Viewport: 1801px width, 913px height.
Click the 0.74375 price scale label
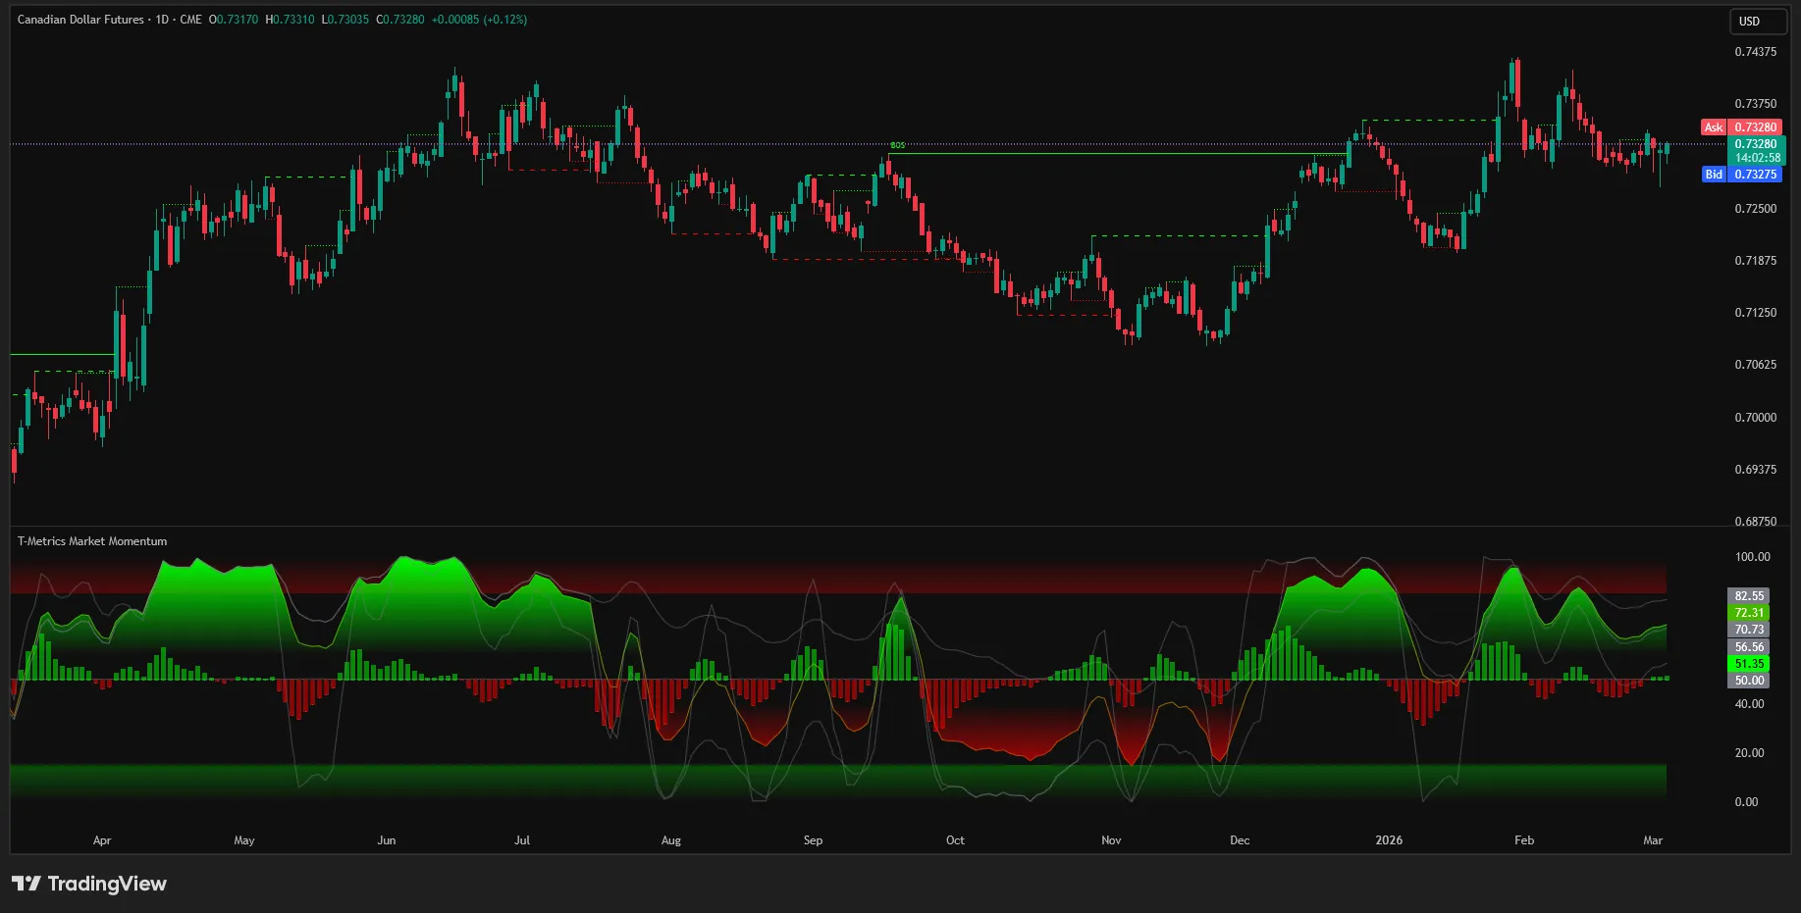click(x=1755, y=52)
